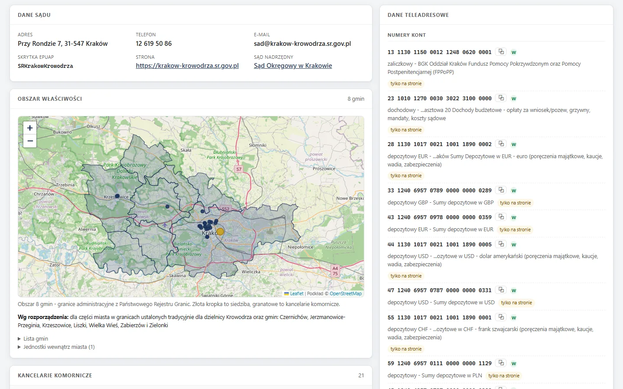Open Sąd Okręgowy w Krakowie link
The image size is (623, 389).
[293, 66]
